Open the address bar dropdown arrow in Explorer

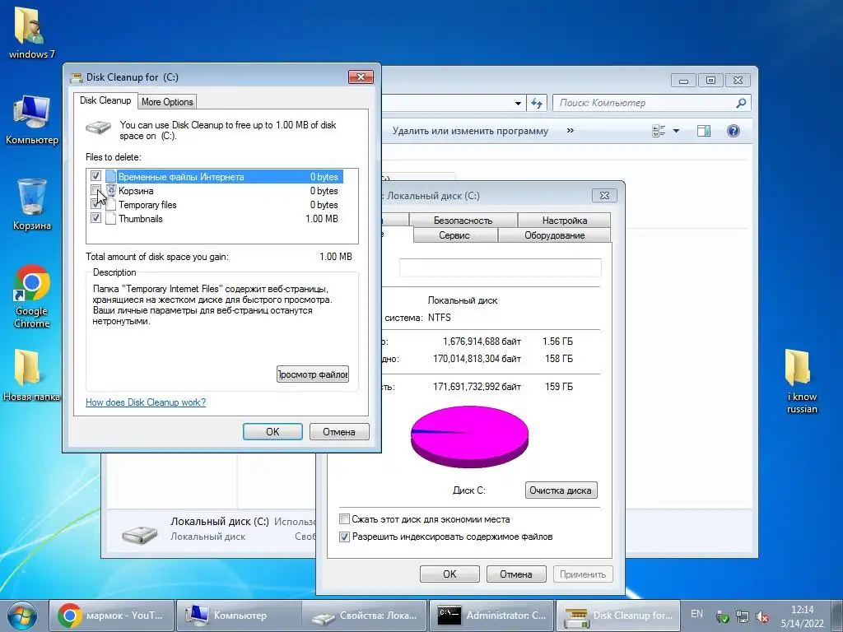[x=518, y=103]
